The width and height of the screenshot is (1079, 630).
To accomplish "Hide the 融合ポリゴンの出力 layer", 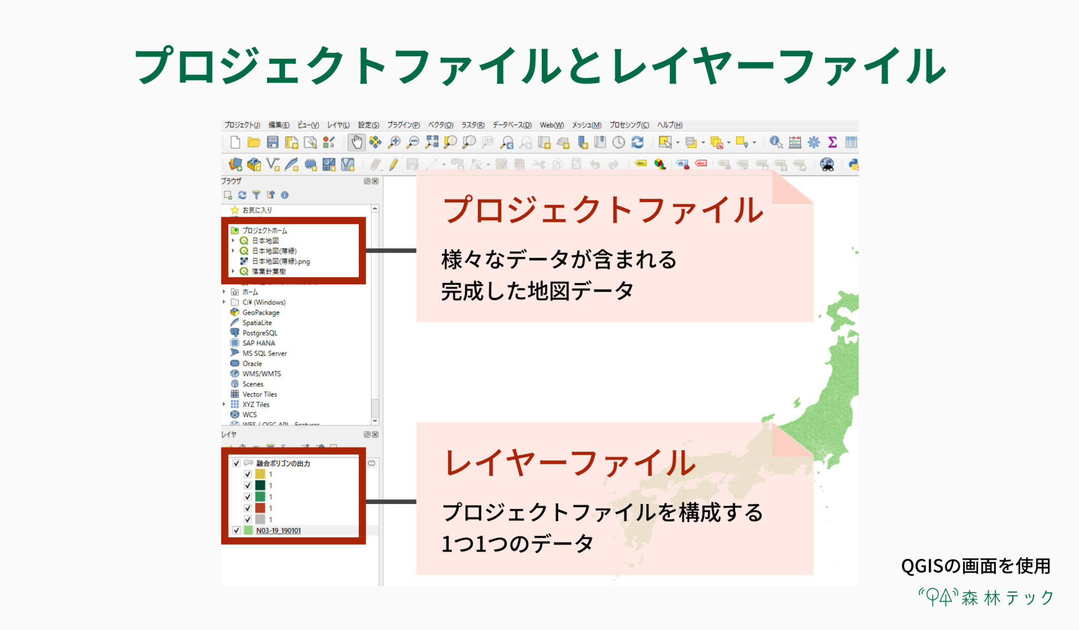I will (x=237, y=463).
